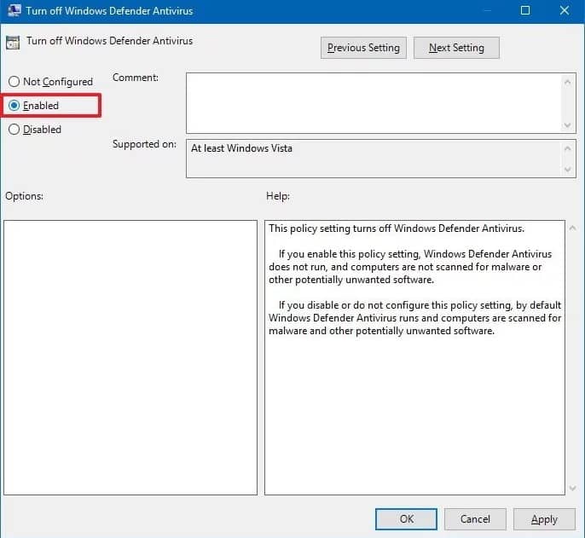Click 'If you disable or do not configure' paragraph

414,318
